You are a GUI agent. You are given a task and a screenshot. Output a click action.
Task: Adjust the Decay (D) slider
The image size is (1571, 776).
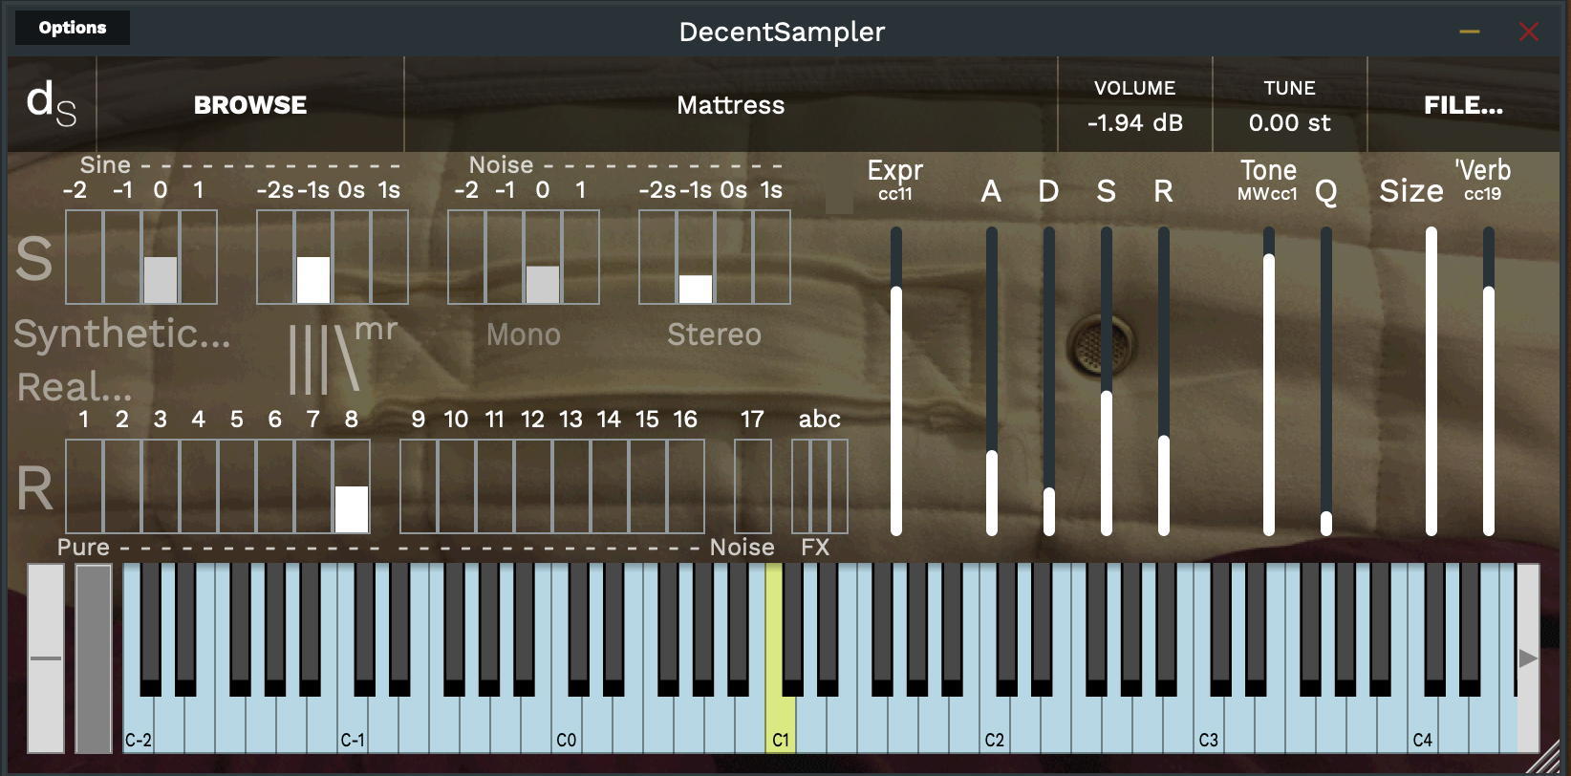coord(1049,380)
